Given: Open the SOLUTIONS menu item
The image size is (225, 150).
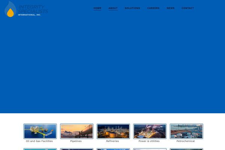Looking at the screenshot, I should [x=132, y=8].
